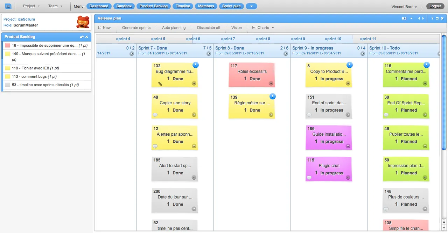
Task: Expand the R1 release selector
Action: click(x=411, y=18)
